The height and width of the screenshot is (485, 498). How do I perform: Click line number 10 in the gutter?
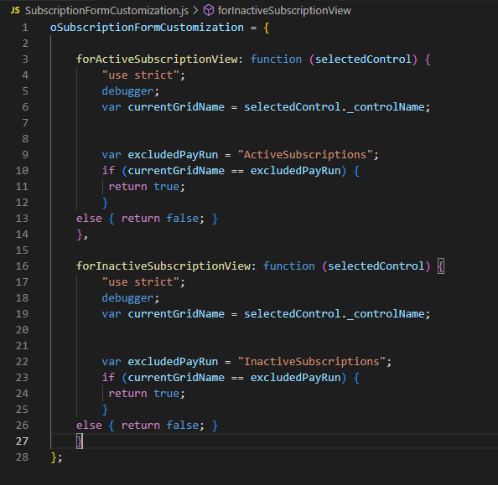(x=22, y=171)
